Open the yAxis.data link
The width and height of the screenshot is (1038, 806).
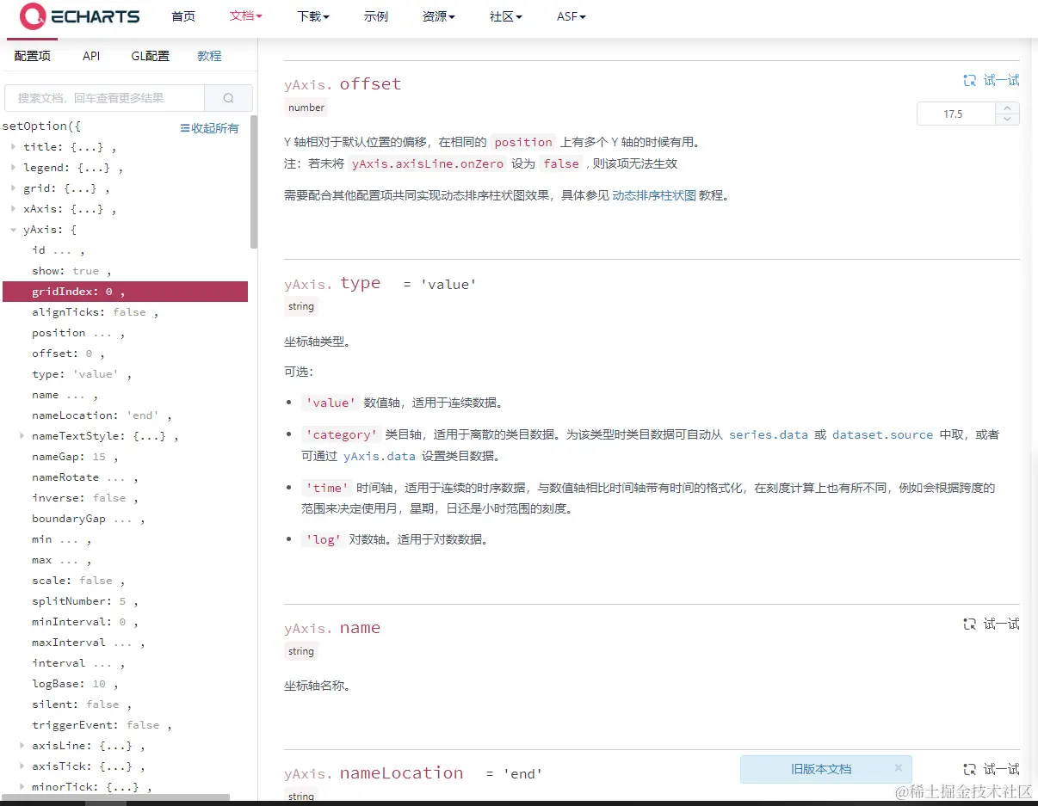click(379, 457)
